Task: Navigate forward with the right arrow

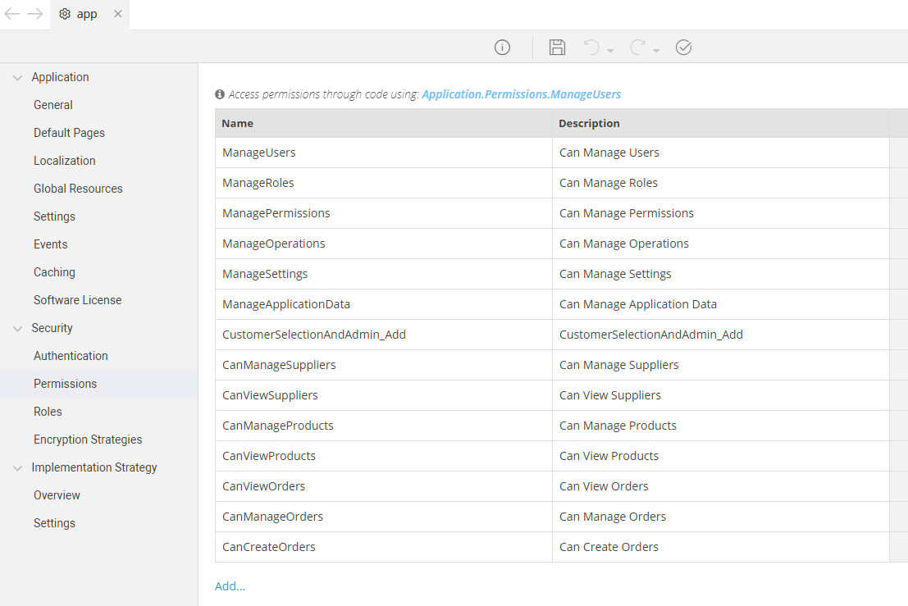Action: pos(34,14)
